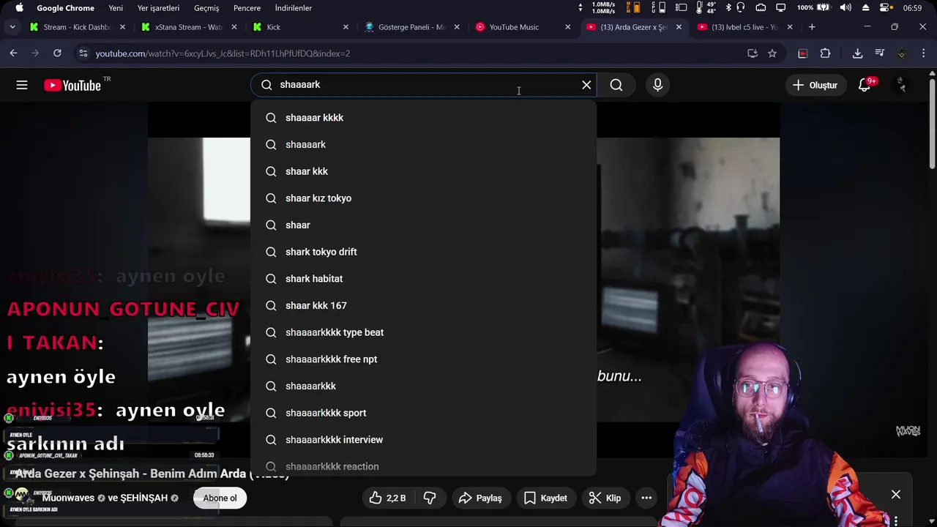Open Muonwaves channel name link
Screen dimensions: 937x527
[68, 498]
